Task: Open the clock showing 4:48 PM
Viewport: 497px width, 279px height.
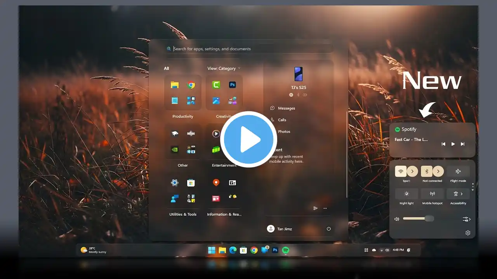Action: (398, 250)
